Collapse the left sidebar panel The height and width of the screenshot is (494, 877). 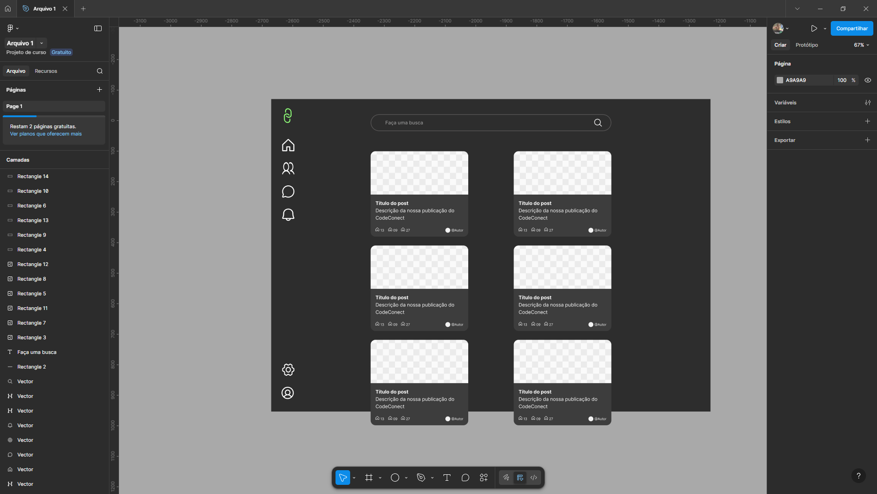coord(98,28)
